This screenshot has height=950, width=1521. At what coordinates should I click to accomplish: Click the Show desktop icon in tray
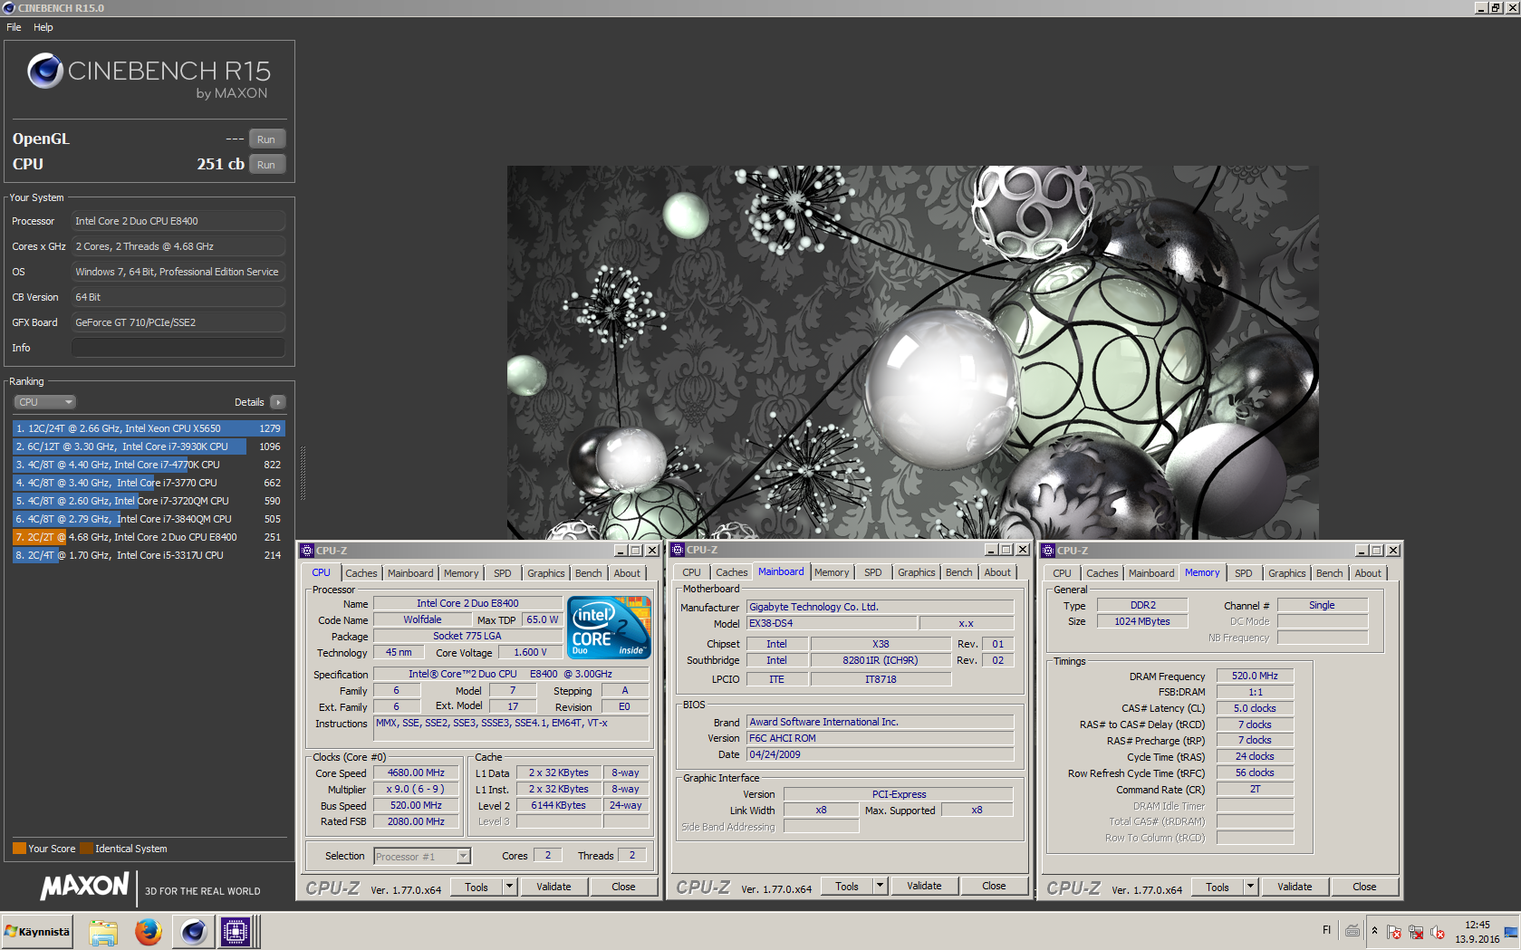[1511, 932]
